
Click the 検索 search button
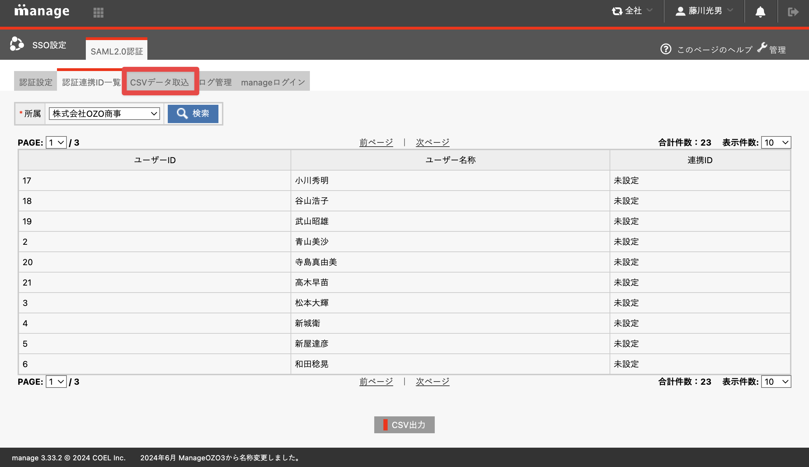[x=193, y=114]
